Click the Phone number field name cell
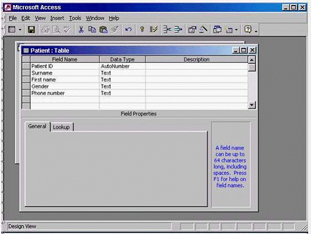The height and width of the screenshot is (234, 311). coord(65,93)
